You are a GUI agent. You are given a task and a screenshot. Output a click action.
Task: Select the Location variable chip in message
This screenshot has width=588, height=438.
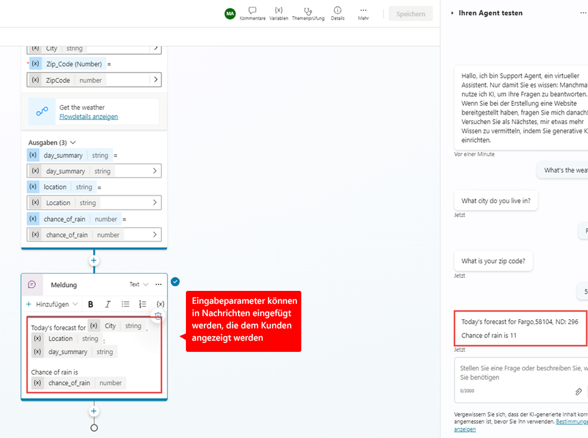point(67,338)
